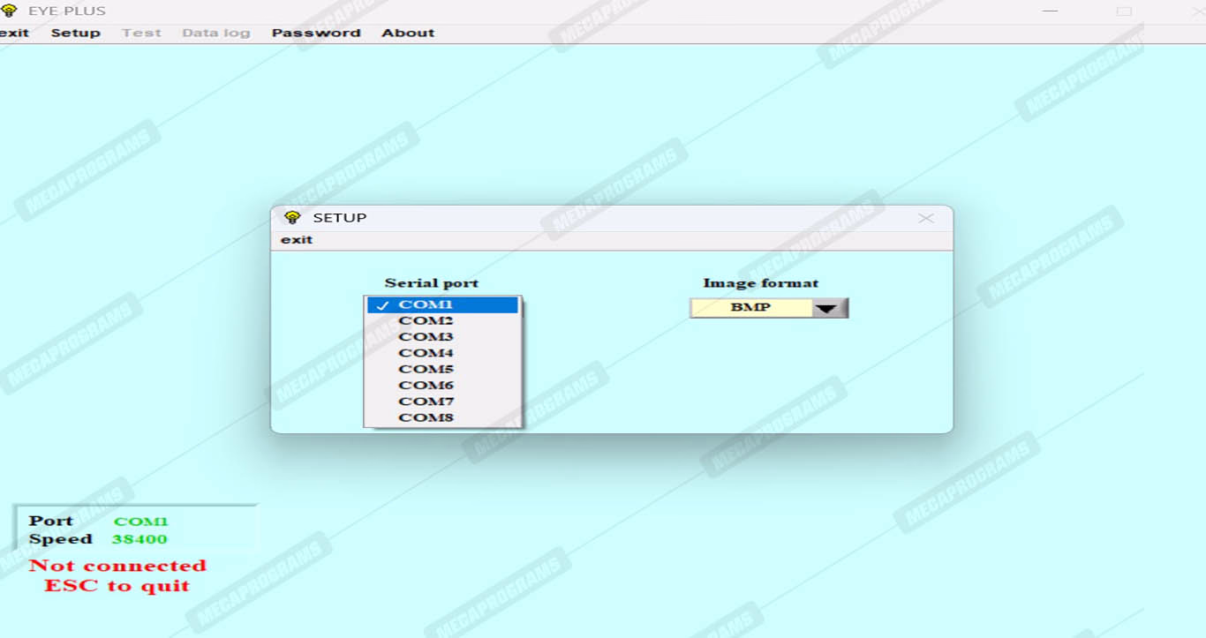Expand the Image format dropdown arrow
1206x638 pixels.
click(x=829, y=308)
